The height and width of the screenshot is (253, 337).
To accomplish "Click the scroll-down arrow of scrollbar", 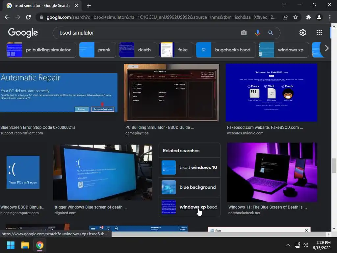I will click(334, 229).
